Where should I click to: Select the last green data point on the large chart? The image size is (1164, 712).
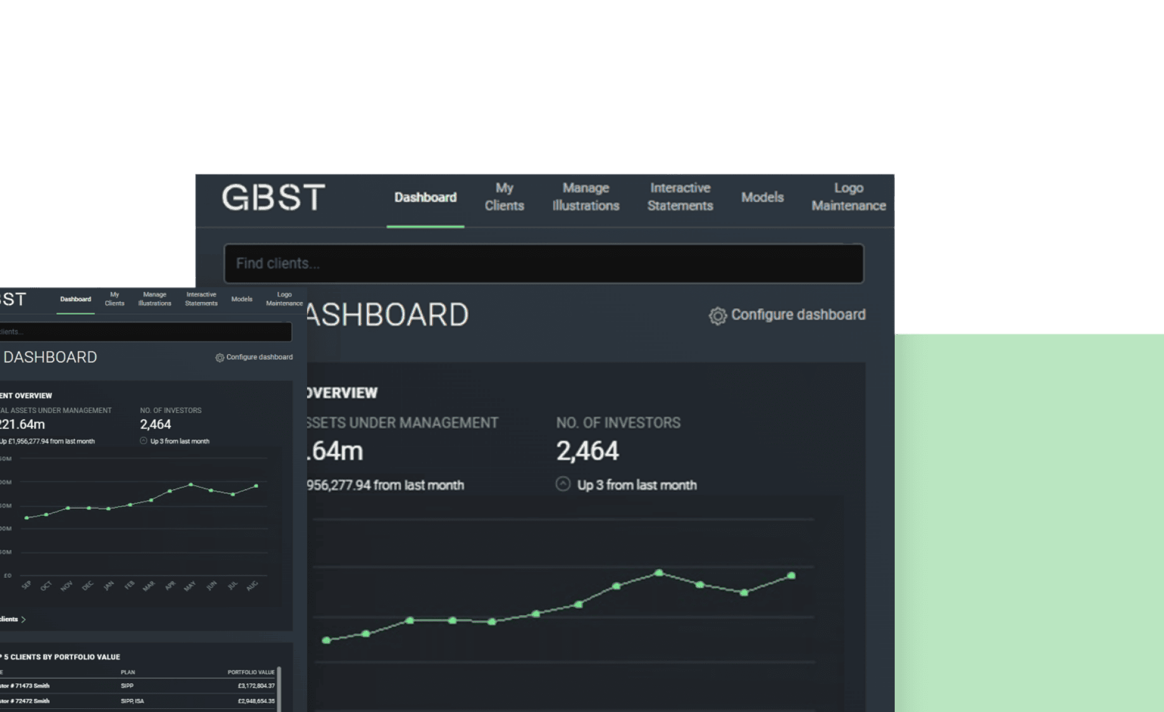pos(792,576)
